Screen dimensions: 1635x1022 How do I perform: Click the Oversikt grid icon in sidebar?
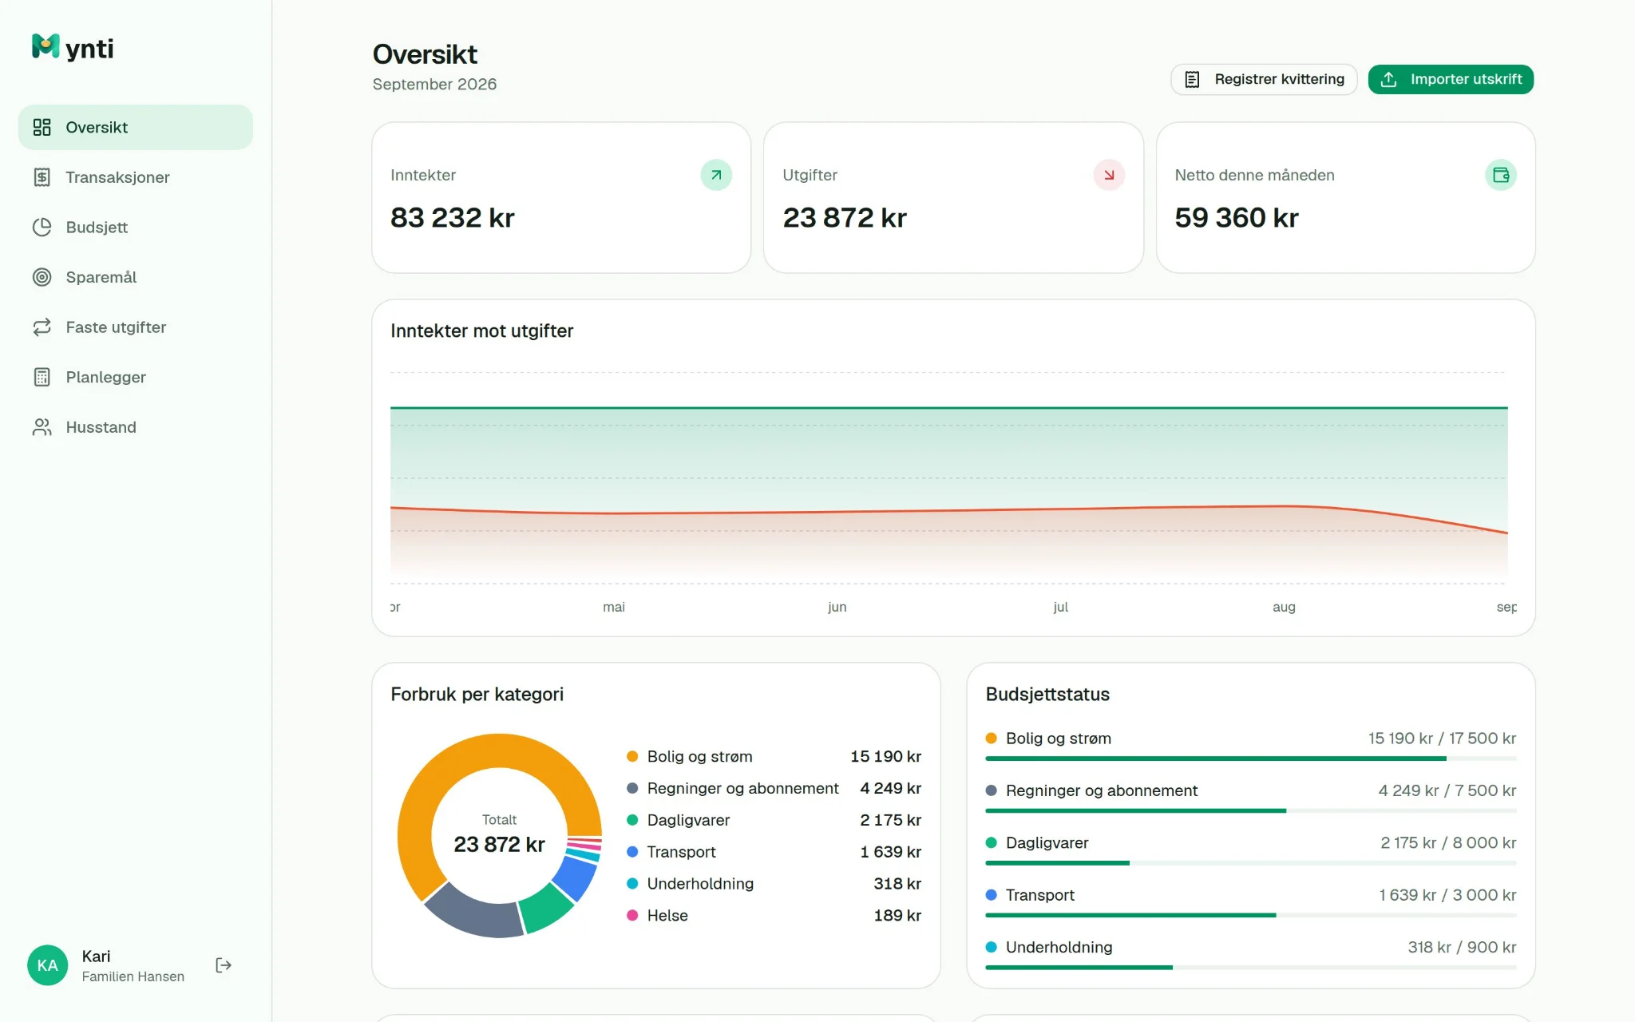coord(42,127)
